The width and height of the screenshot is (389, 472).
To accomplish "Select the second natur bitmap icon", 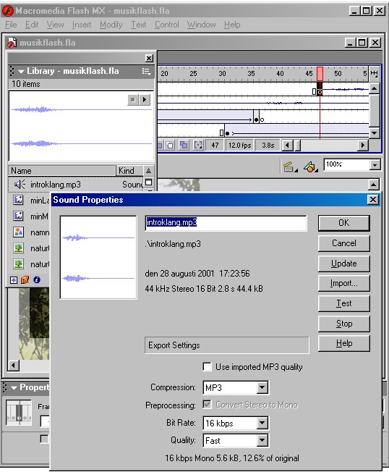I will tap(18, 264).
